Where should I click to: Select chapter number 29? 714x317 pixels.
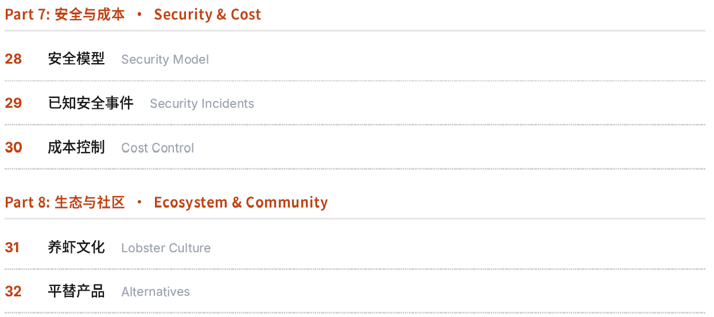tap(13, 103)
